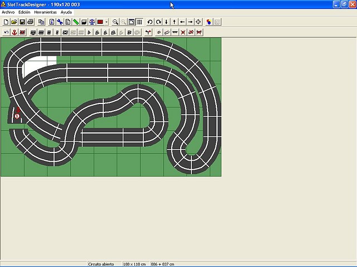Click the greyed curve piece icon
Image resolution: width=357 pixels, height=267 pixels.
click(x=121, y=32)
